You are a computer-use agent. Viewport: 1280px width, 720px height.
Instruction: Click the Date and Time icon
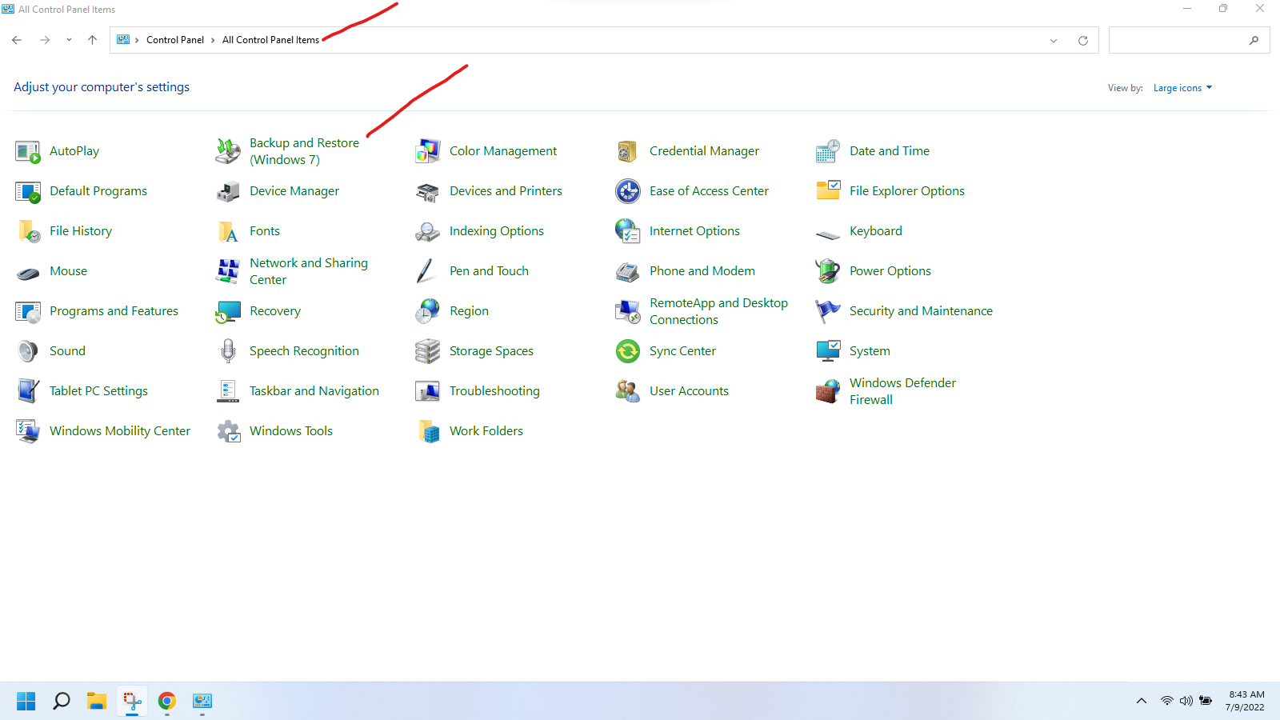pyautogui.click(x=828, y=151)
